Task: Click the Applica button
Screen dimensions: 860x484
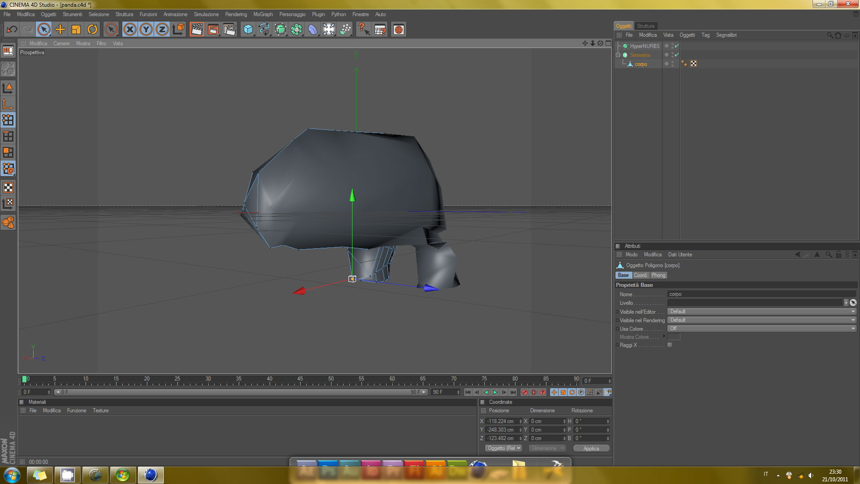Action: click(591, 448)
